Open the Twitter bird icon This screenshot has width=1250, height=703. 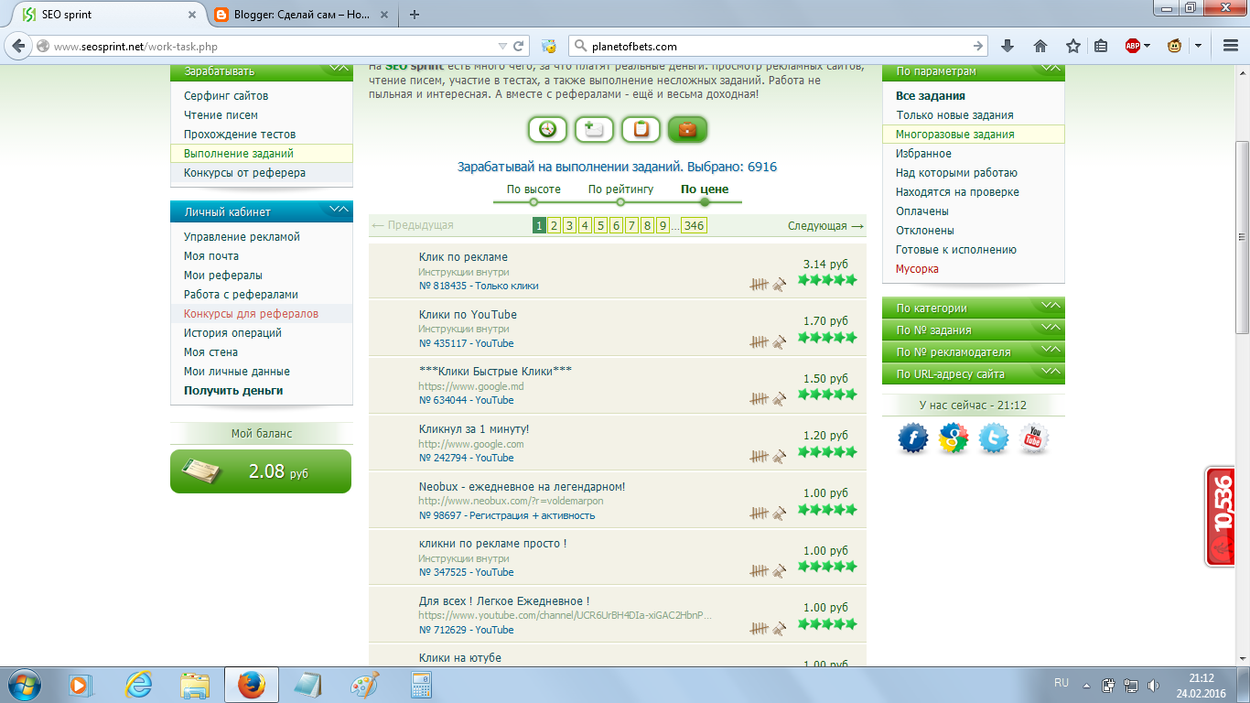pyautogui.click(x=994, y=438)
